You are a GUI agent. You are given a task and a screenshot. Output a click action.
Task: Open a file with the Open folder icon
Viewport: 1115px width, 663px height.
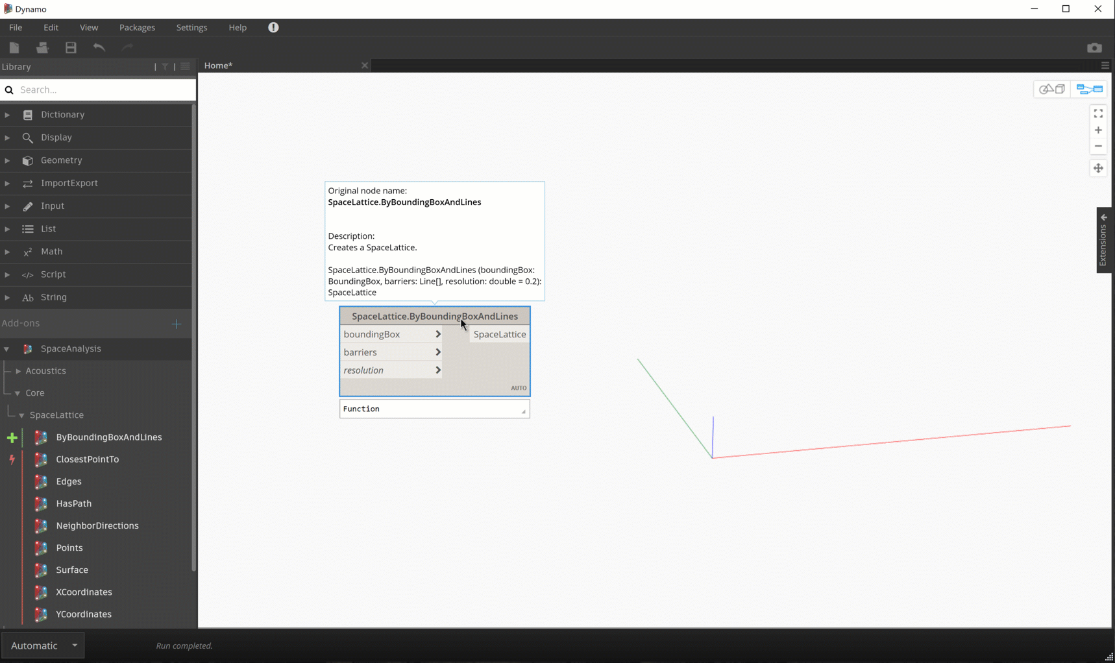click(42, 47)
